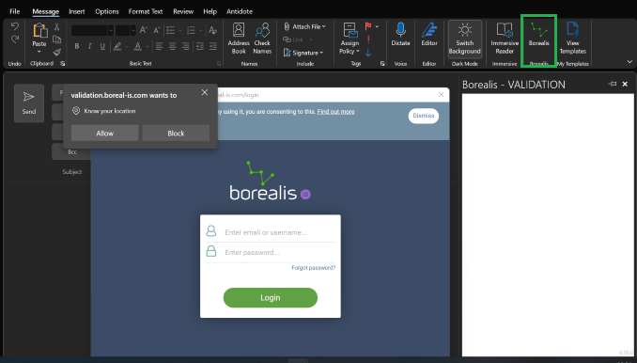Open the Find out more link
The image size is (637, 363).
point(335,111)
